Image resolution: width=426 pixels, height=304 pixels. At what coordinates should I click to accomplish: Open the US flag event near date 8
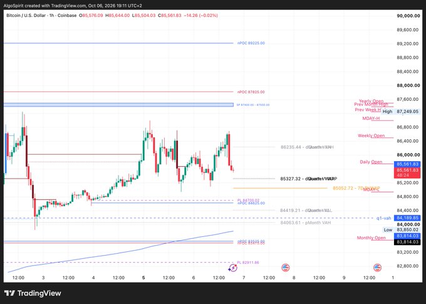click(285, 268)
